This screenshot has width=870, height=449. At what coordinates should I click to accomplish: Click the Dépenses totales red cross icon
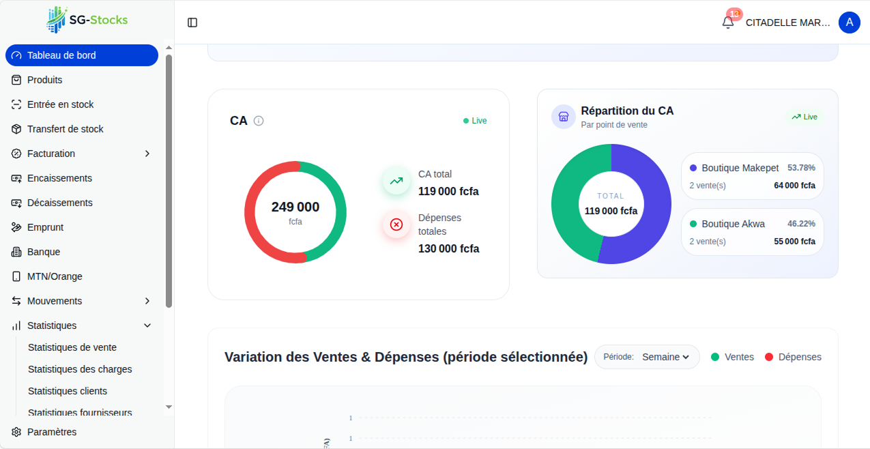(x=396, y=224)
